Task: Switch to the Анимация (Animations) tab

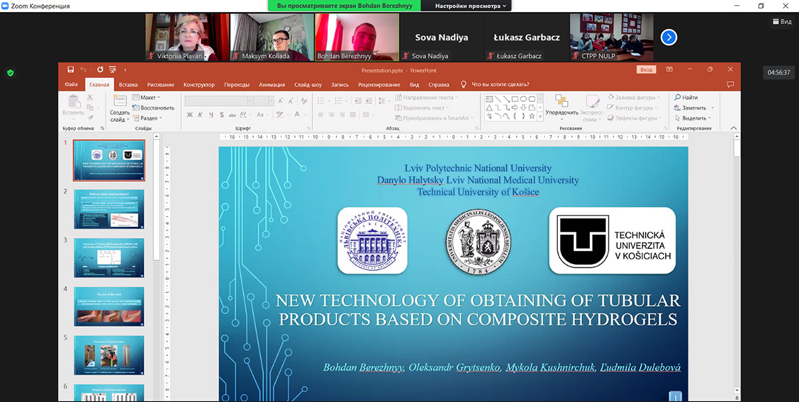Action: coord(272,85)
